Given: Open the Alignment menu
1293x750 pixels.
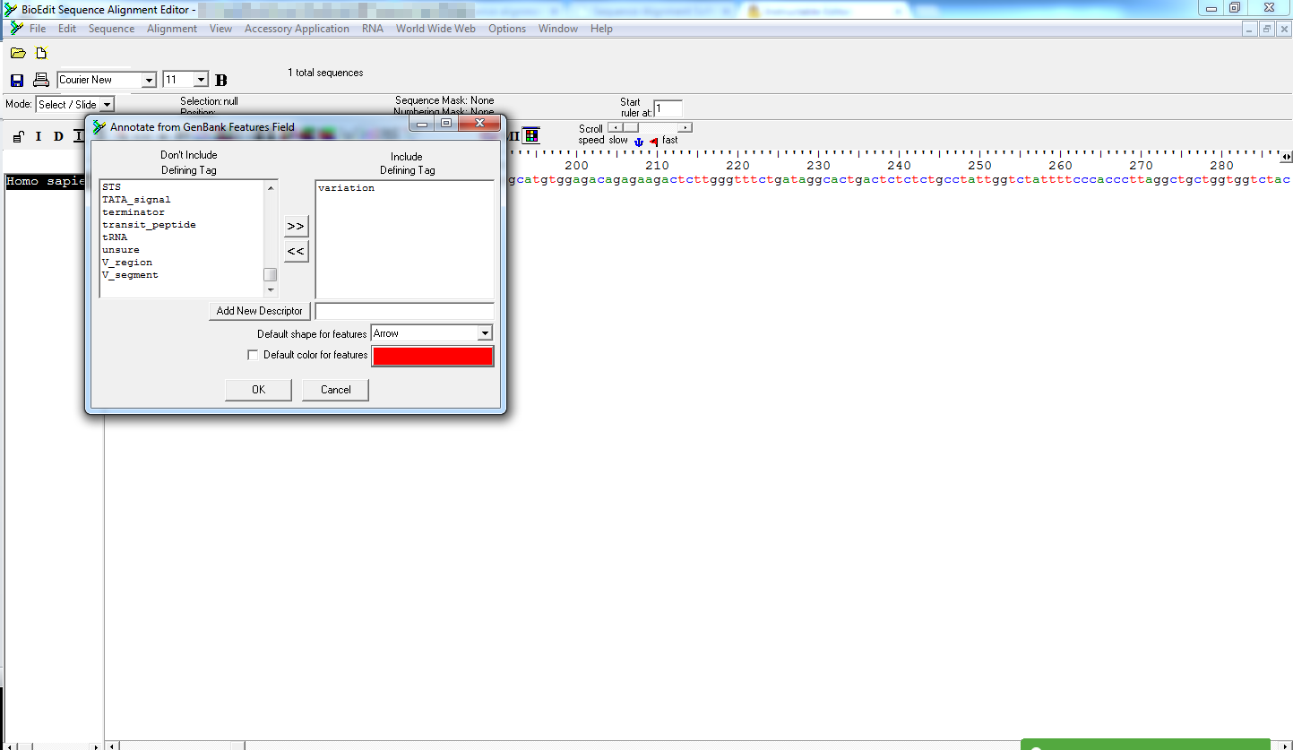Looking at the screenshot, I should [172, 29].
